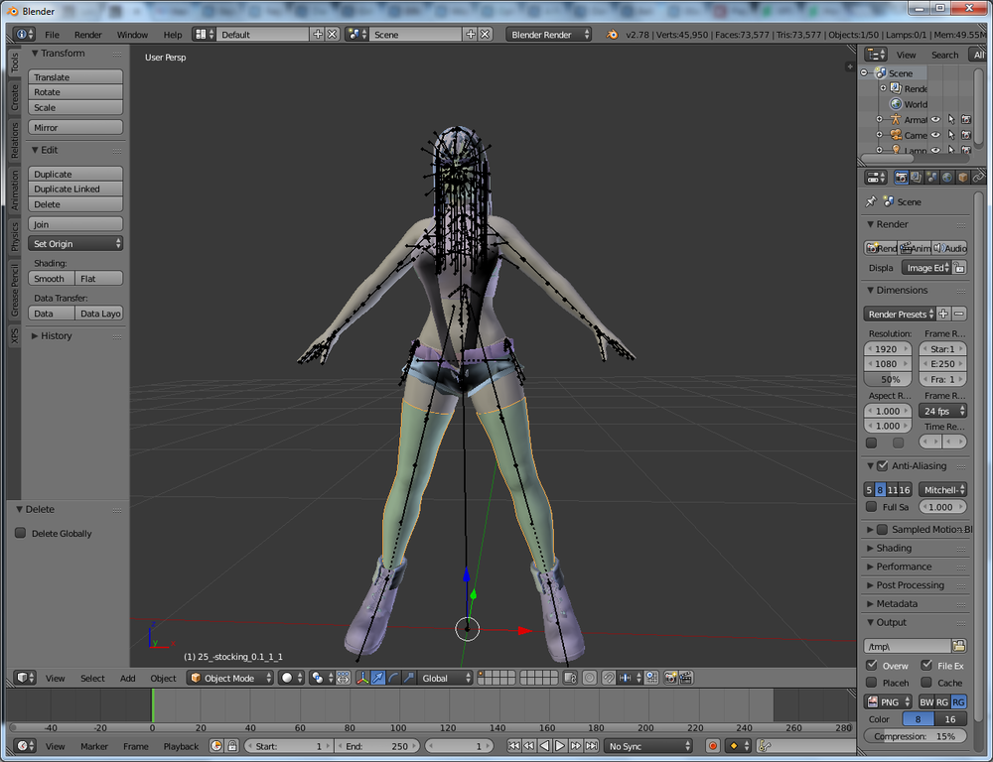Click the lock camera to layers icon

click(x=569, y=678)
